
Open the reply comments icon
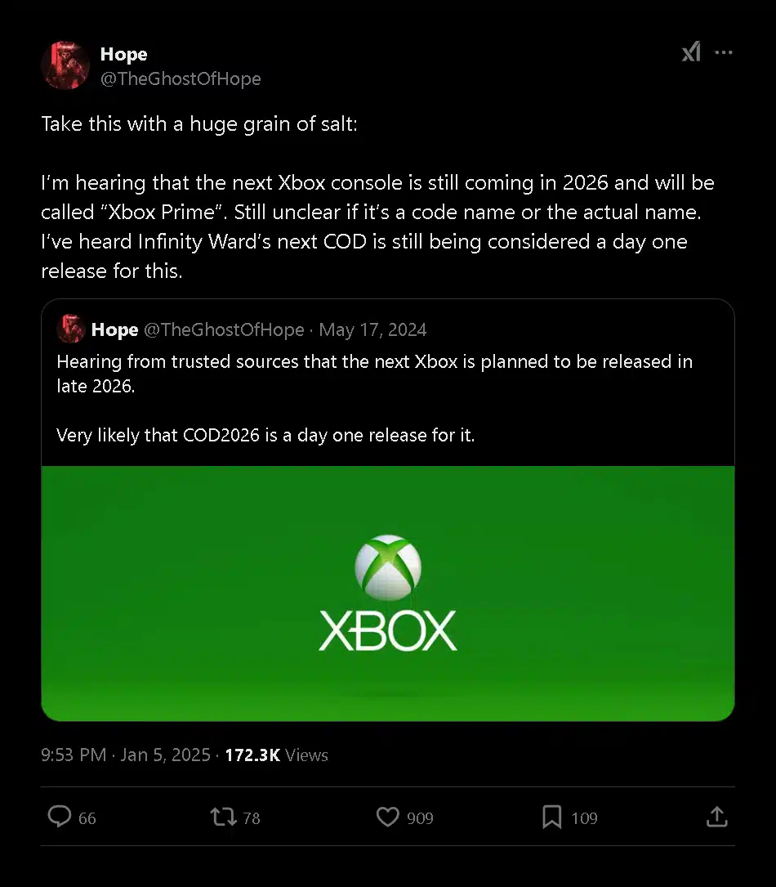[x=60, y=817]
